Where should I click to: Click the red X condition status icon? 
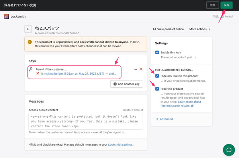click(38, 73)
